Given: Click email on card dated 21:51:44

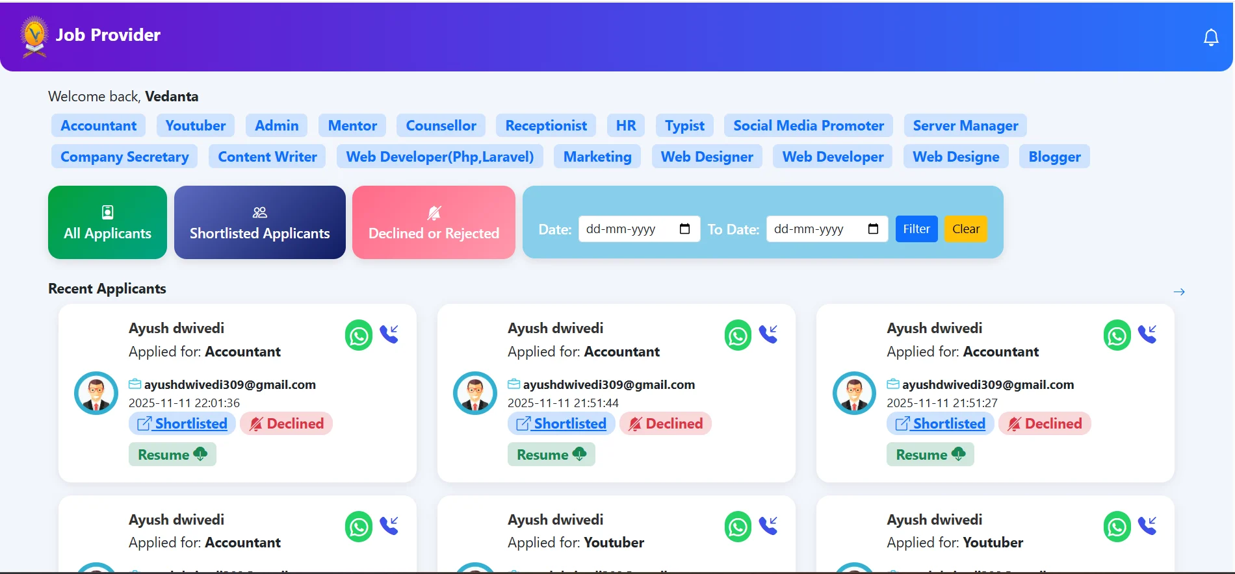Looking at the screenshot, I should 608,384.
